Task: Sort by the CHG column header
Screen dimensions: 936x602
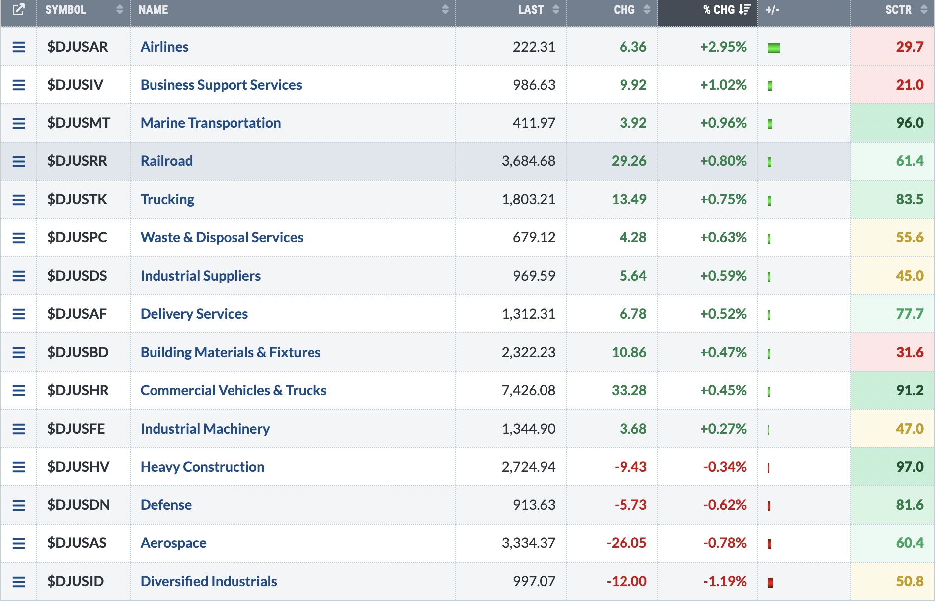Action: click(x=612, y=10)
